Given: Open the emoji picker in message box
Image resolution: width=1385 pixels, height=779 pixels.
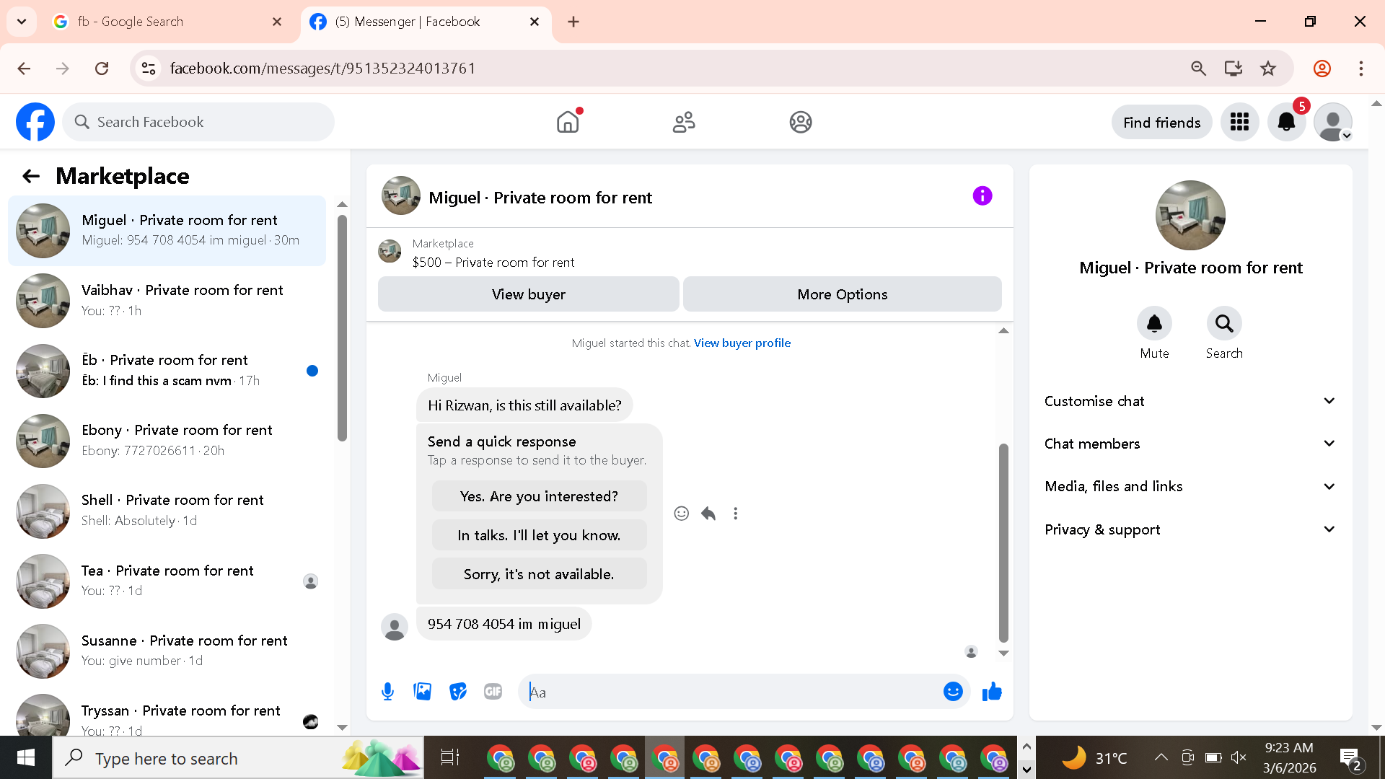Looking at the screenshot, I should click(953, 692).
